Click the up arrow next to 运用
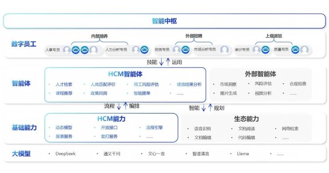Image resolution: width=329 pixels, height=173 pixels. click(x=168, y=62)
